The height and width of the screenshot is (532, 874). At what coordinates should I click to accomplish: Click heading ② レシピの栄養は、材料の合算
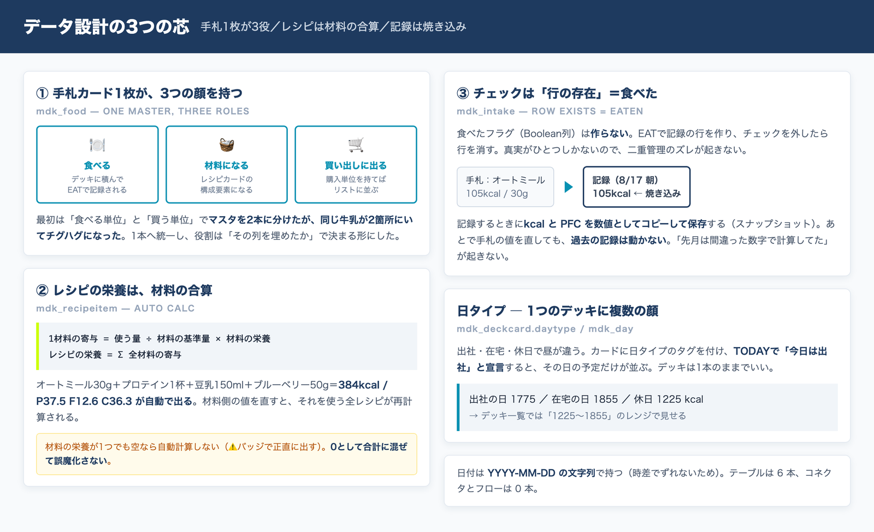click(124, 290)
